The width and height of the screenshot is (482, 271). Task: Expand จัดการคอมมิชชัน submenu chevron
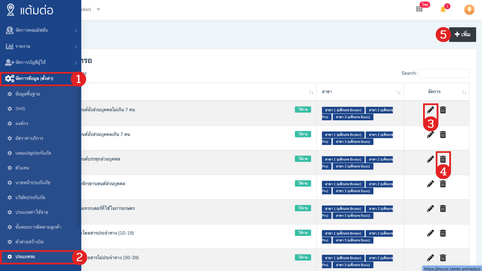[76, 31]
